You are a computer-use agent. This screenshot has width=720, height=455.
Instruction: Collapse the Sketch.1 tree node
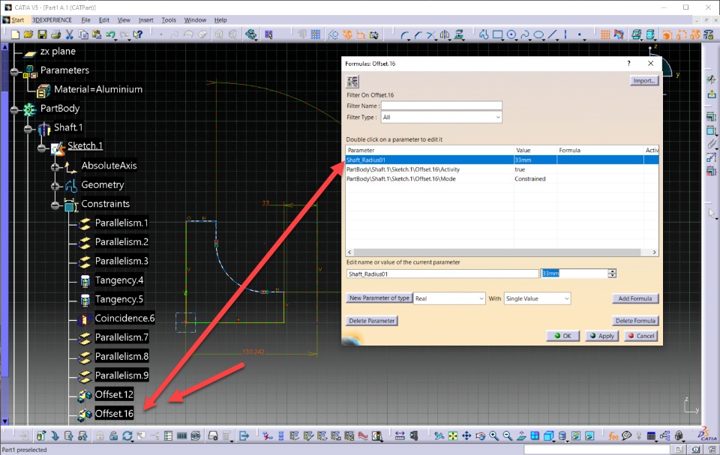coord(42,148)
